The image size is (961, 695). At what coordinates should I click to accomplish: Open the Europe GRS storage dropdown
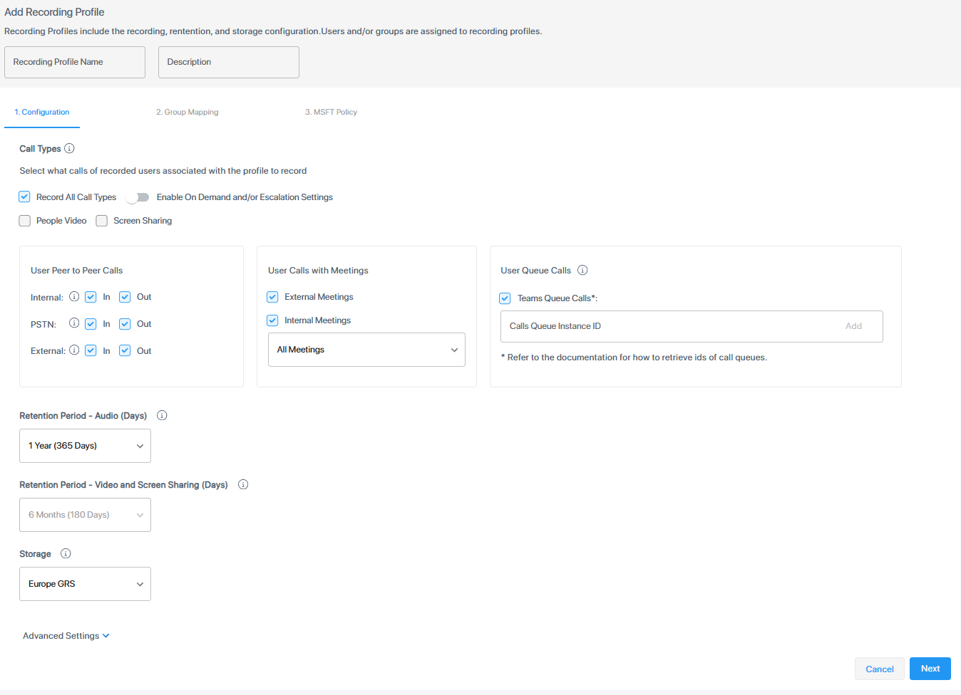[x=85, y=584]
